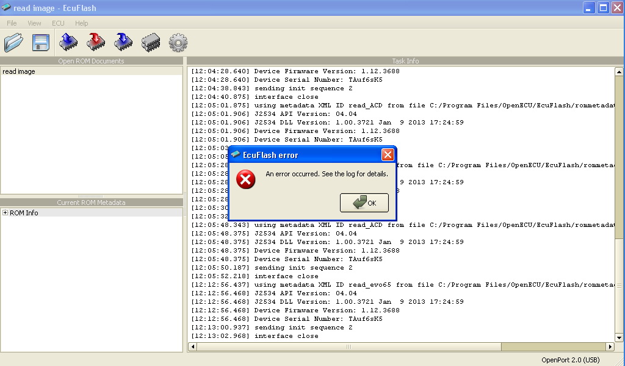Minimize the EcuFlash window
This screenshot has width=625, height=366.
pyautogui.click(x=589, y=7)
